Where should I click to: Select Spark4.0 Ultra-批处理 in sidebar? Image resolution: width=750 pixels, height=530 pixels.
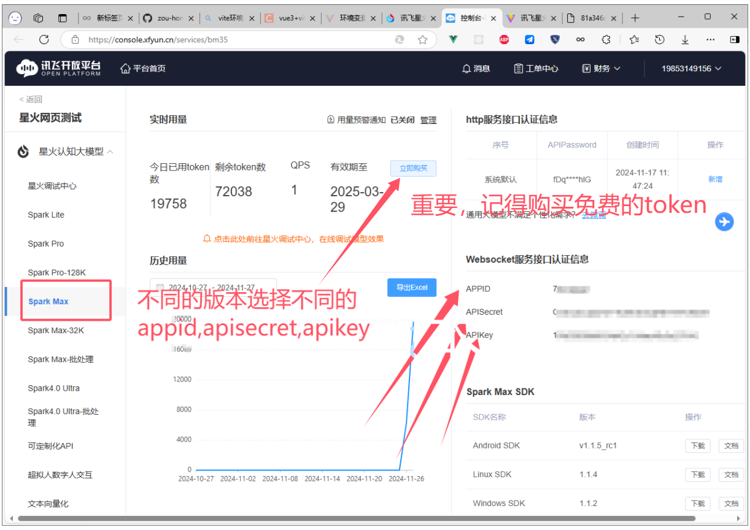(x=63, y=417)
